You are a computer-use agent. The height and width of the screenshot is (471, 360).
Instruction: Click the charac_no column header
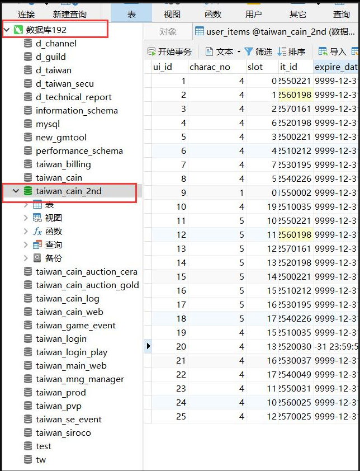tap(210, 67)
